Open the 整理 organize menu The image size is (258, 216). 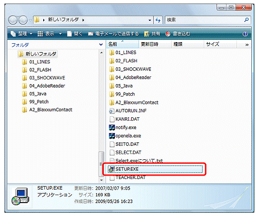[x=21, y=34]
